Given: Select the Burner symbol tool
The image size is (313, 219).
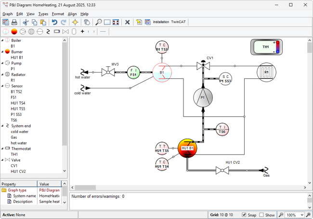Looking at the screenshot, I should pyautogui.click(x=14, y=32).
